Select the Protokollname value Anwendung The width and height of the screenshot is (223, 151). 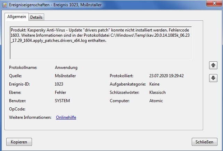pyautogui.click(x=66, y=68)
